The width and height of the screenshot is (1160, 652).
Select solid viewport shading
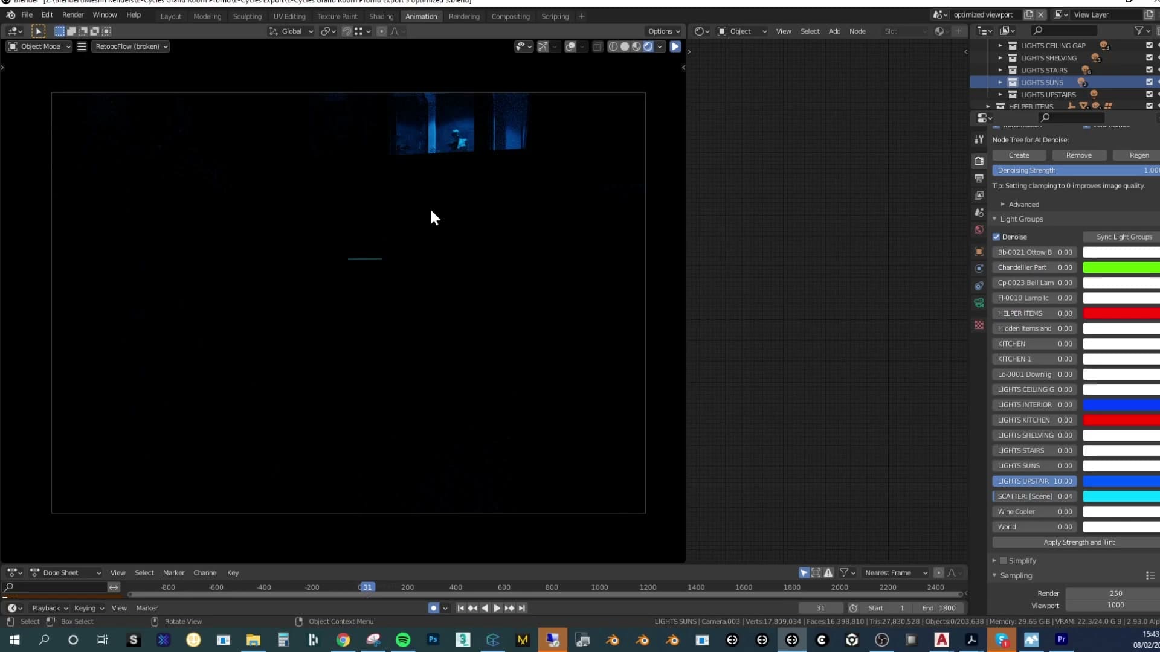pyautogui.click(x=625, y=46)
